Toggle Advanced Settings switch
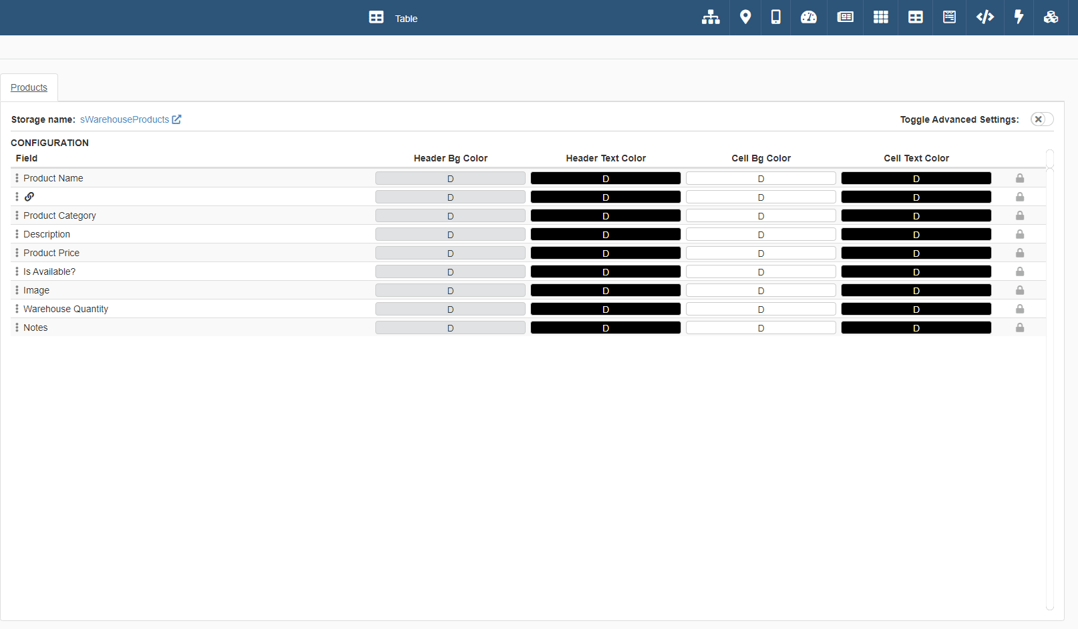This screenshot has height=629, width=1078. pyautogui.click(x=1041, y=119)
